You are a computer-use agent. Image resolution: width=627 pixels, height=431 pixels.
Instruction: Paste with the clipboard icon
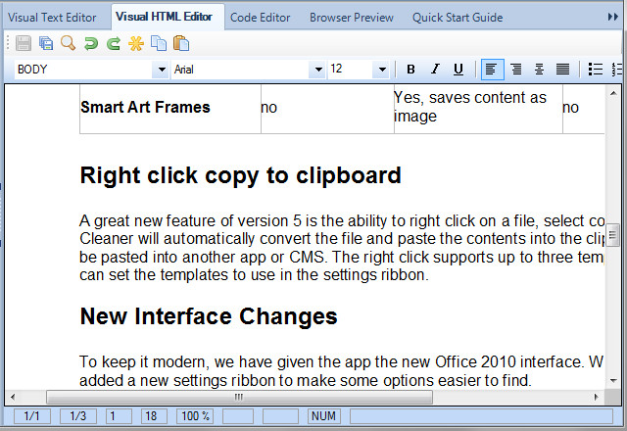tap(181, 43)
